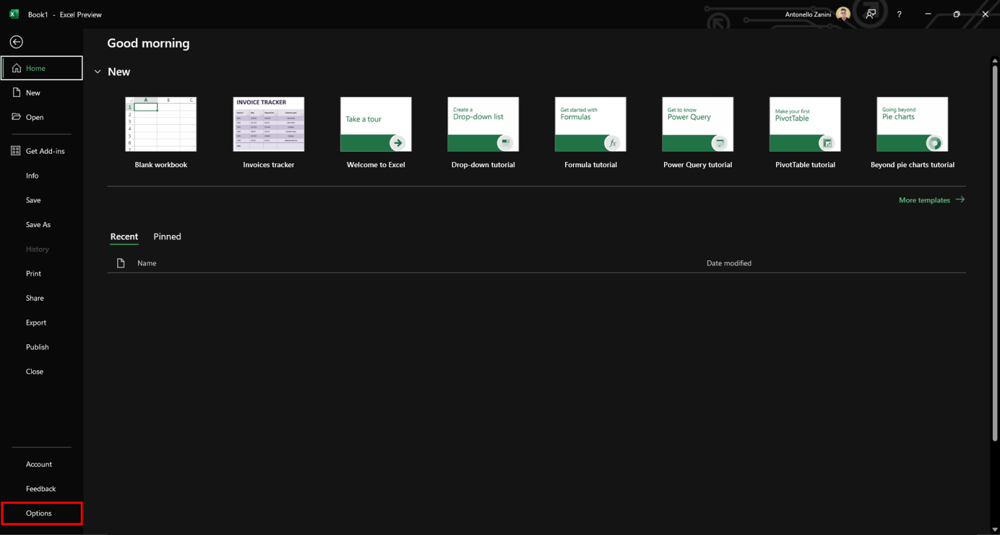The height and width of the screenshot is (535, 1000).
Task: Select the Recent tab
Action: coord(124,236)
